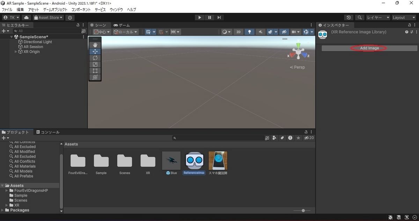Open search-by-import-log-type icon

(290, 138)
